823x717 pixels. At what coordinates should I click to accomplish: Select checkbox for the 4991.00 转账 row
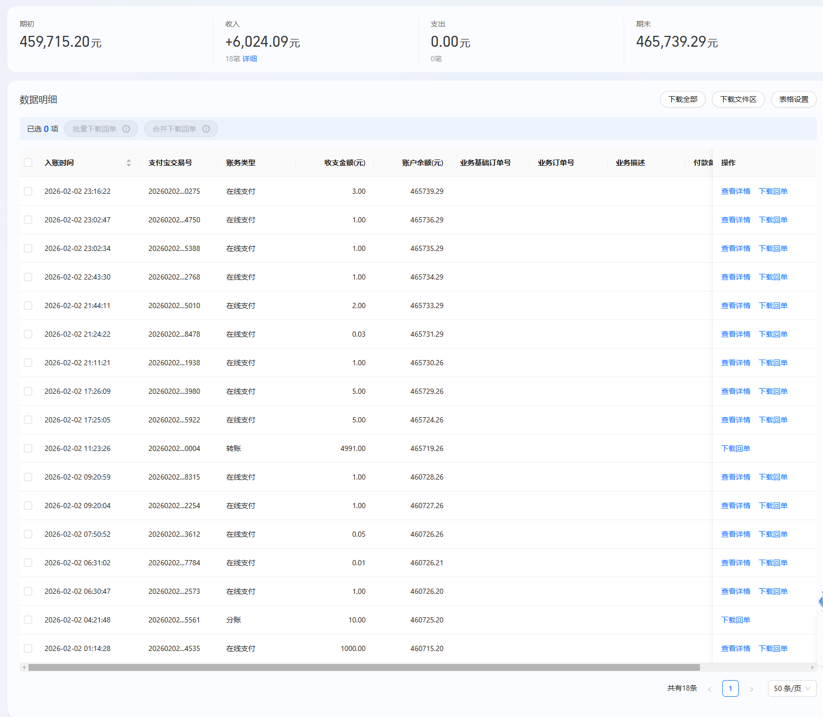pos(28,448)
